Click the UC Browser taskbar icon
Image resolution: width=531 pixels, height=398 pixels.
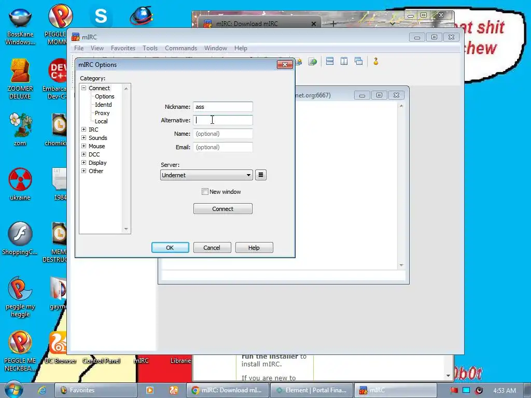click(173, 390)
